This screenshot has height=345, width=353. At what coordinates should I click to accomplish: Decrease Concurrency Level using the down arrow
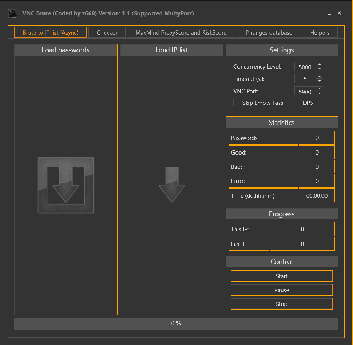tap(319, 69)
